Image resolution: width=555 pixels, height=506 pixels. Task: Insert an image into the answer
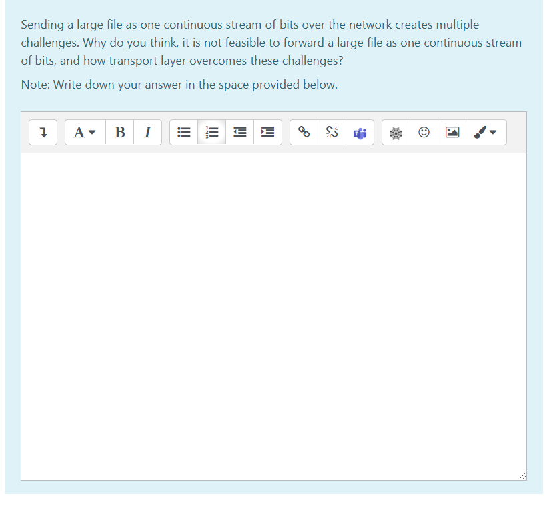[x=452, y=132]
